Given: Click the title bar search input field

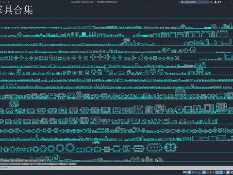Looking at the screenshot, I should coord(195,2).
